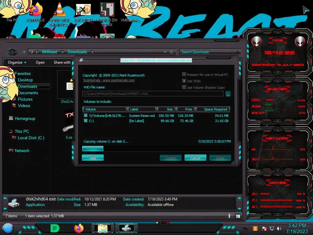This screenshot has height=235, width=313.
Task: Select Documents in the Favorites list
Action: tap(28, 93)
